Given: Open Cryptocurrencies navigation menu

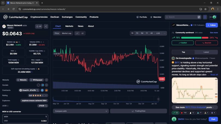Looking at the screenshot, I should click(39, 17).
